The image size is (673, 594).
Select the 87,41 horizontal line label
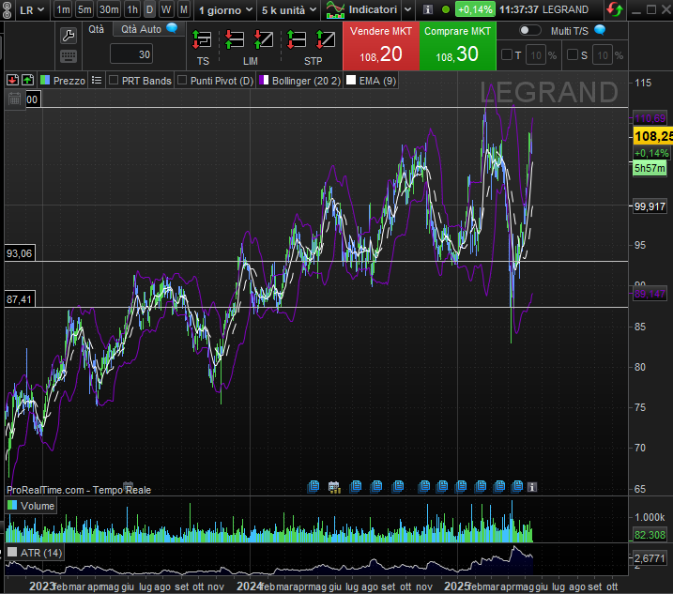pos(20,299)
